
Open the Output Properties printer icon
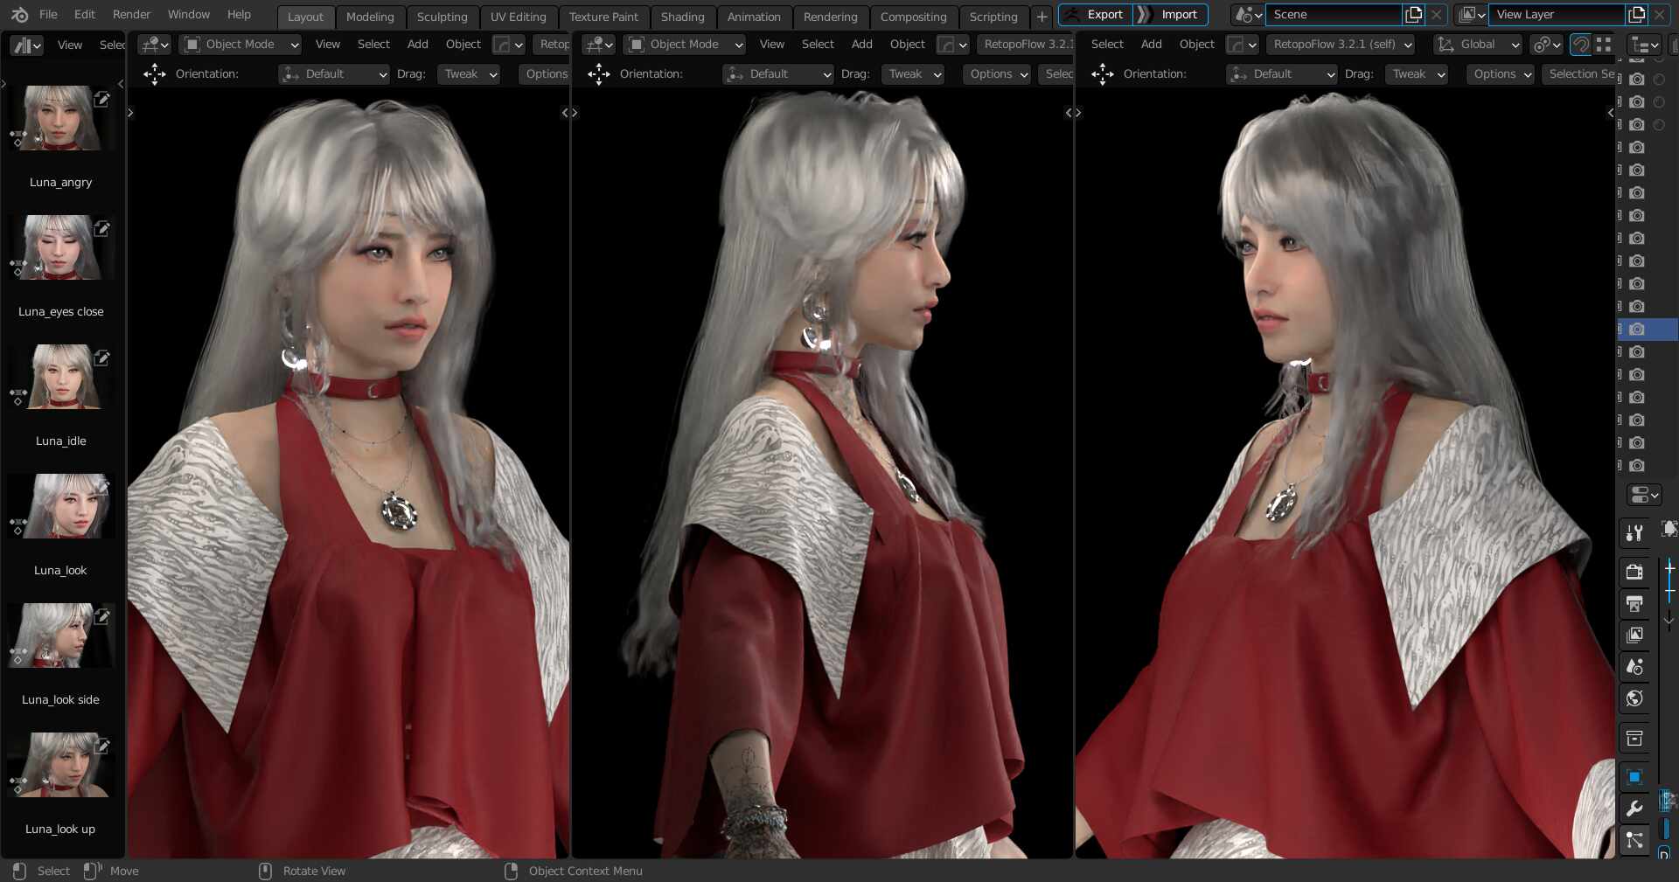1634,604
